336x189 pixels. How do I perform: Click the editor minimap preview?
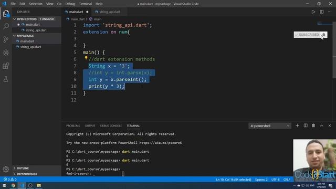coord(324,24)
